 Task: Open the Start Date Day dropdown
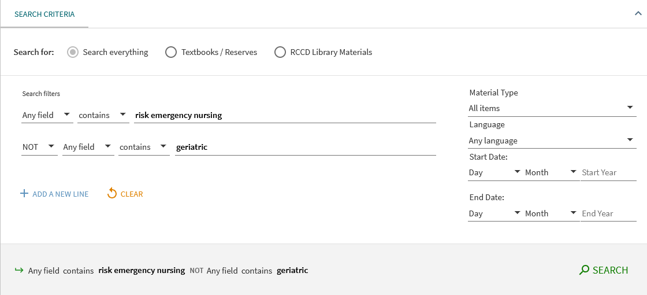tap(494, 172)
